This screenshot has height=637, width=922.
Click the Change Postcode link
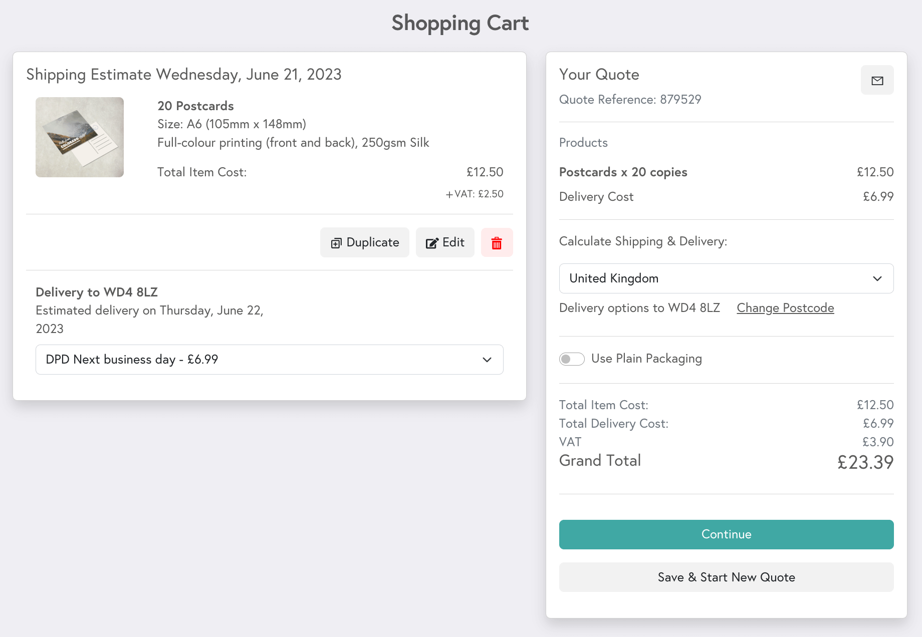(x=785, y=308)
